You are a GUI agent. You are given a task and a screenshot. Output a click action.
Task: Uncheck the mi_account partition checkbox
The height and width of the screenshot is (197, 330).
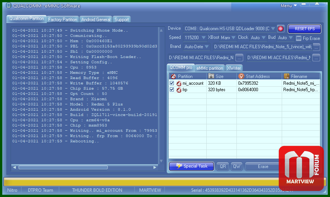click(172, 83)
